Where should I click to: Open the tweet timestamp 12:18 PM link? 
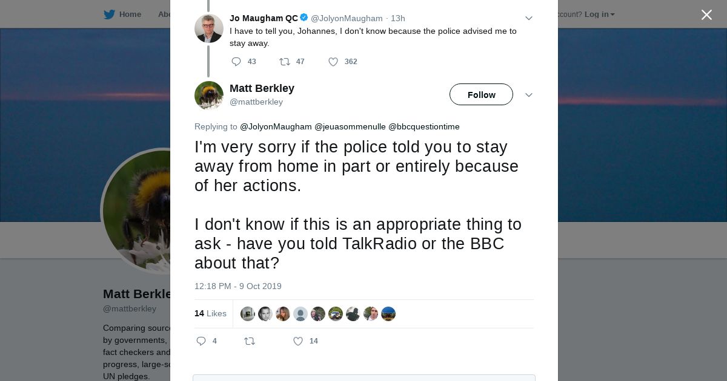(237, 286)
